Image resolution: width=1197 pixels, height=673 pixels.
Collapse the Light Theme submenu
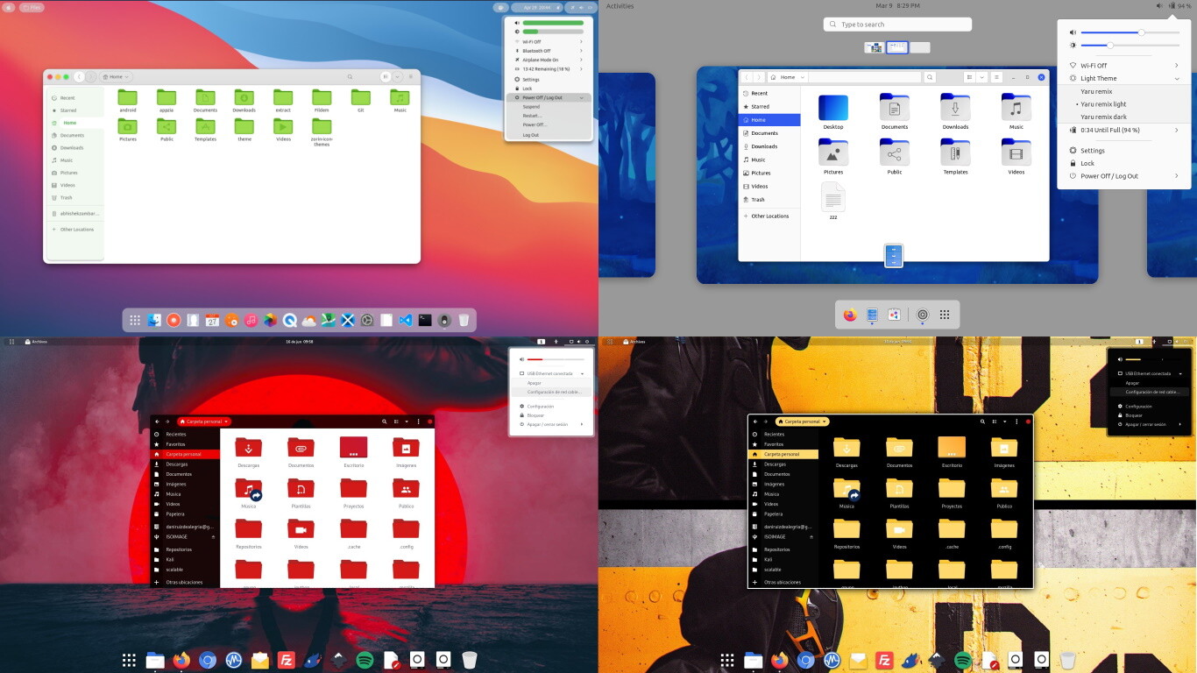(x=1124, y=78)
